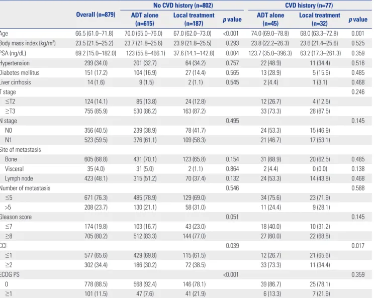This screenshot has width=374, height=298.
Task: Select the Age row label
Action: 4,34
